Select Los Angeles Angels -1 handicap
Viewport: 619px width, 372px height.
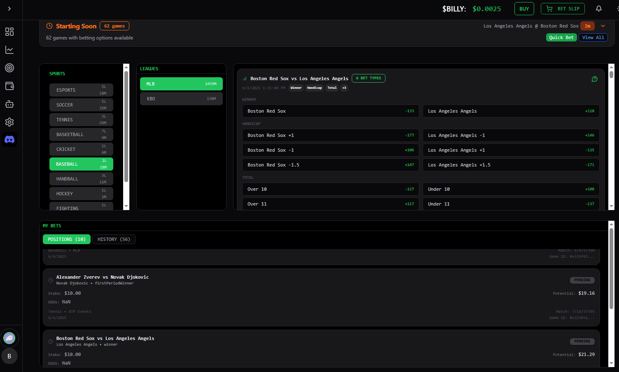click(511, 135)
